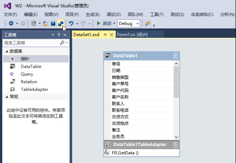Toggle the DataSet1.xsd tab pin
236x163 pixels.
(105, 35)
